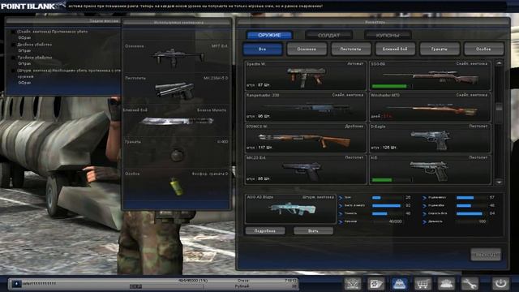Viewport: 519px width, 292px height.
Task: Open the shop cart icon
Action: [422, 284]
